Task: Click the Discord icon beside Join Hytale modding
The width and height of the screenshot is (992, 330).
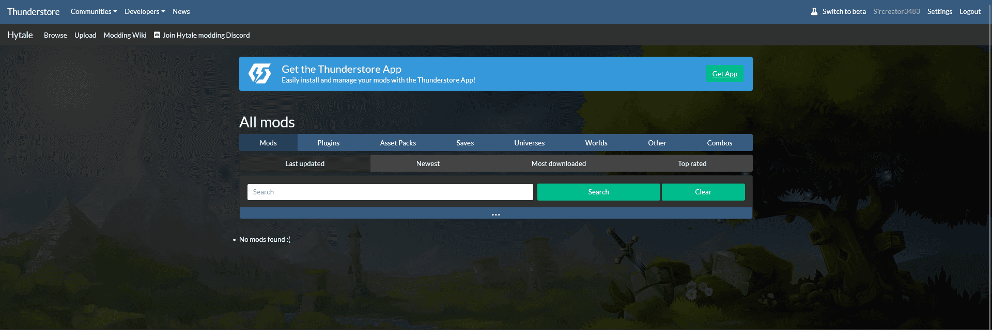Action: (157, 35)
